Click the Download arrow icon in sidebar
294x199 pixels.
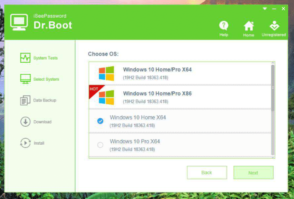(25, 122)
